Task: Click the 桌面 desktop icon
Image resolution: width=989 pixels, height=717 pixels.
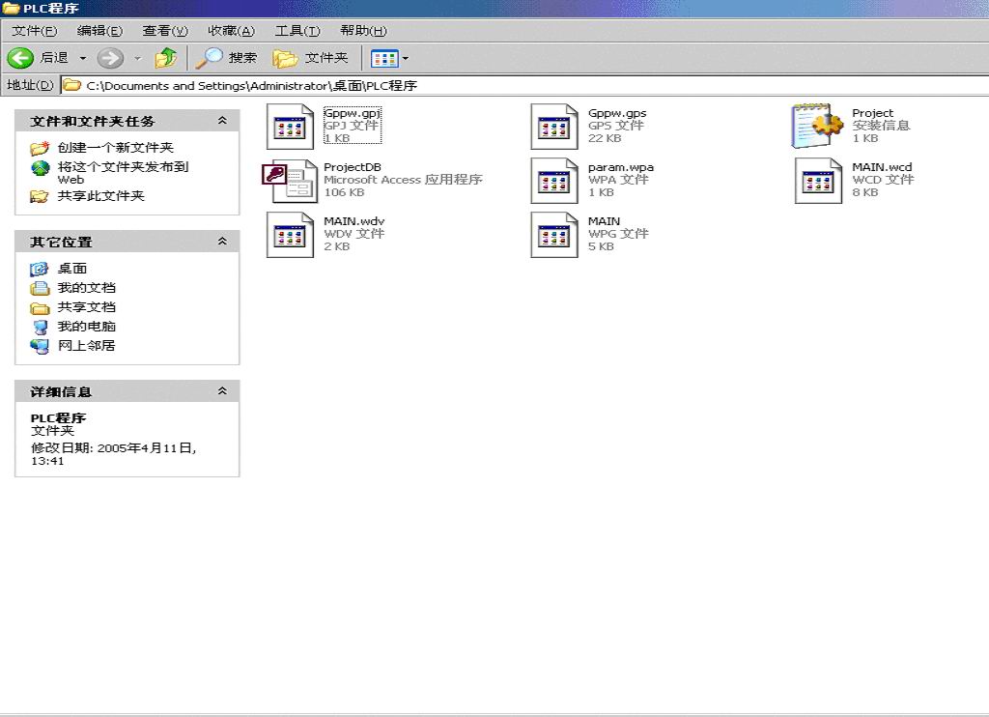Action: [x=39, y=270]
